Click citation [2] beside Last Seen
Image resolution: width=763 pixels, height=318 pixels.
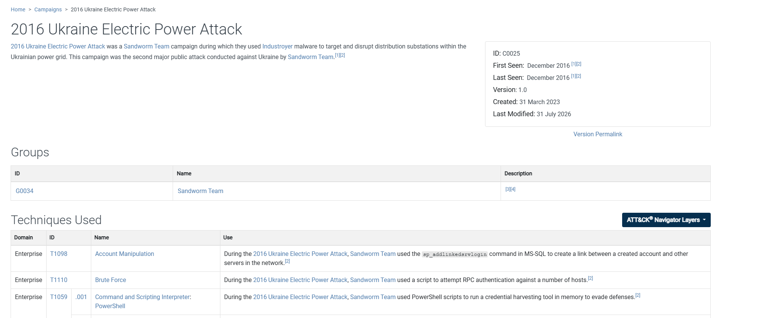tap(579, 76)
